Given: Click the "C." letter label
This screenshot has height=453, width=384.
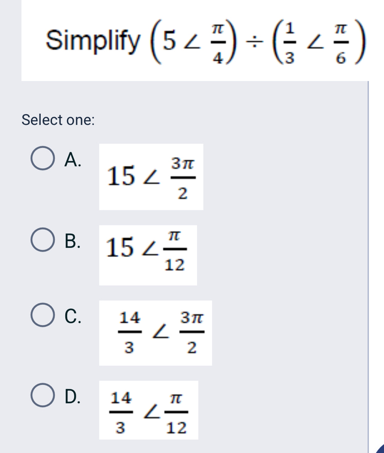Looking at the screenshot, I should click(x=73, y=316).
